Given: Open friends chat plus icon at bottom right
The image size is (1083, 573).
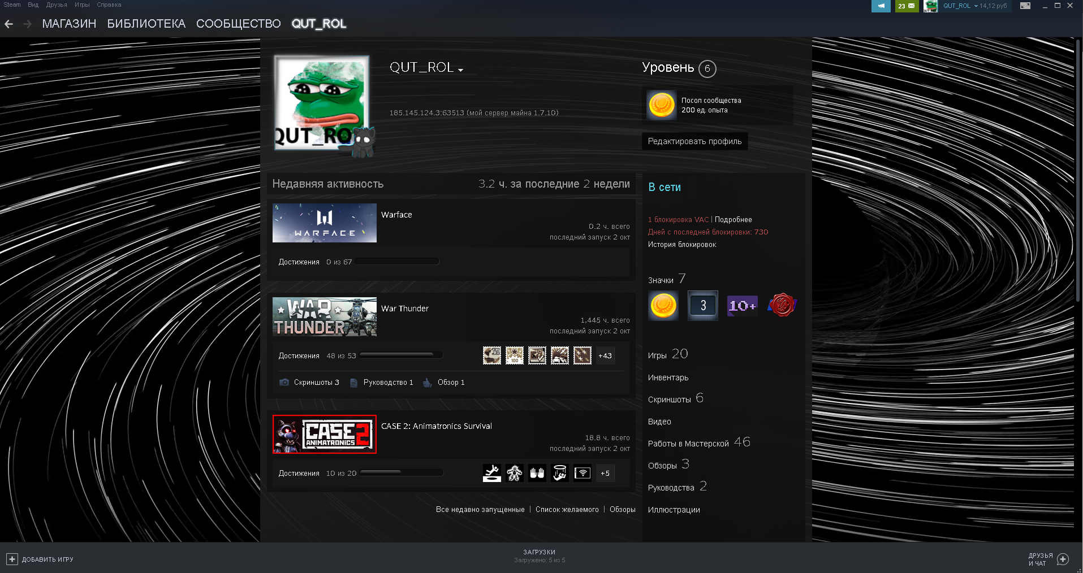Looking at the screenshot, I should pos(1063,559).
